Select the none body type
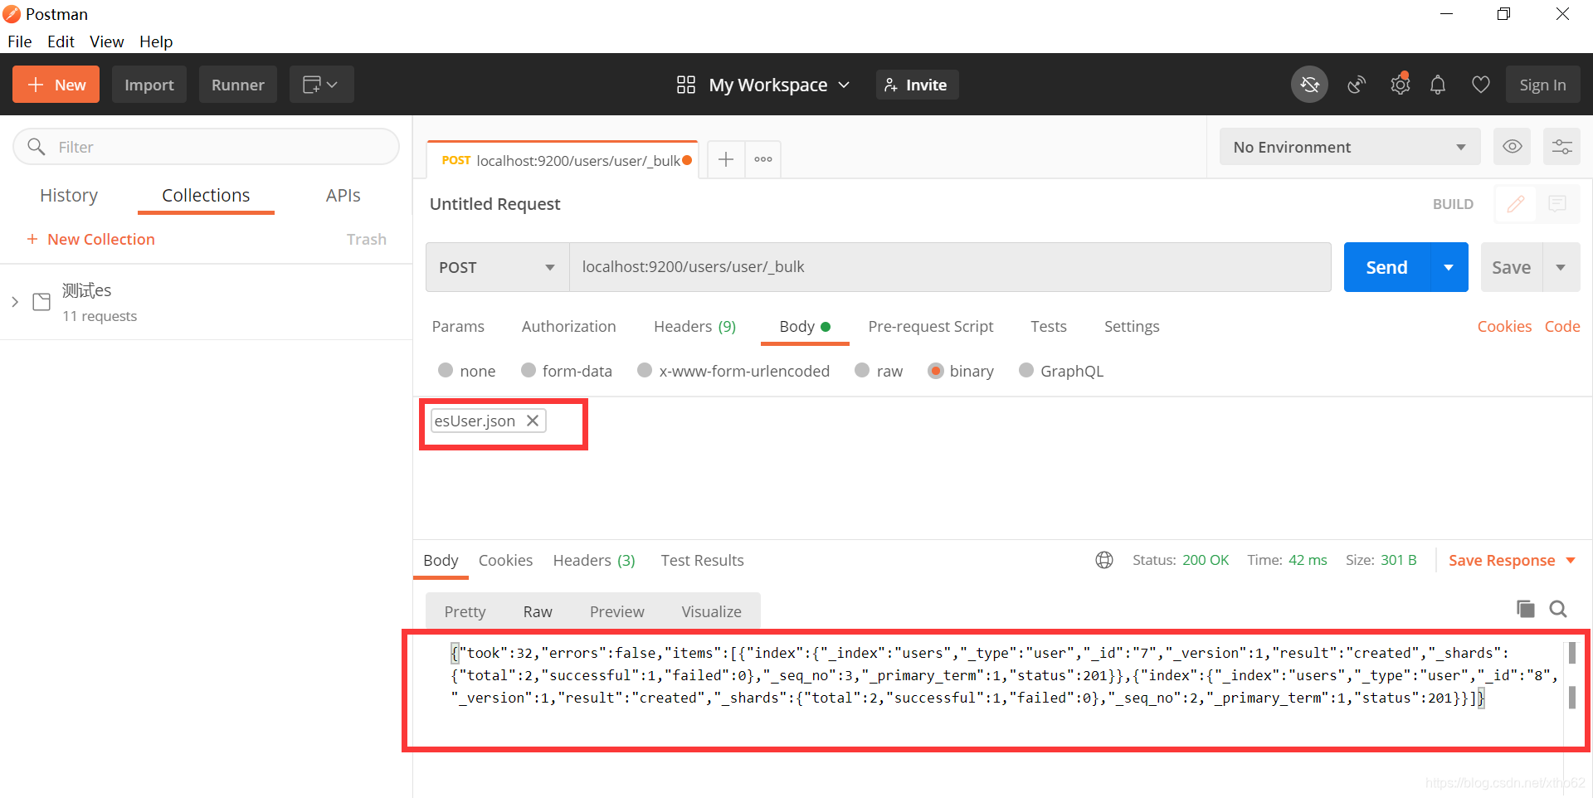This screenshot has height=798, width=1593. (x=446, y=370)
